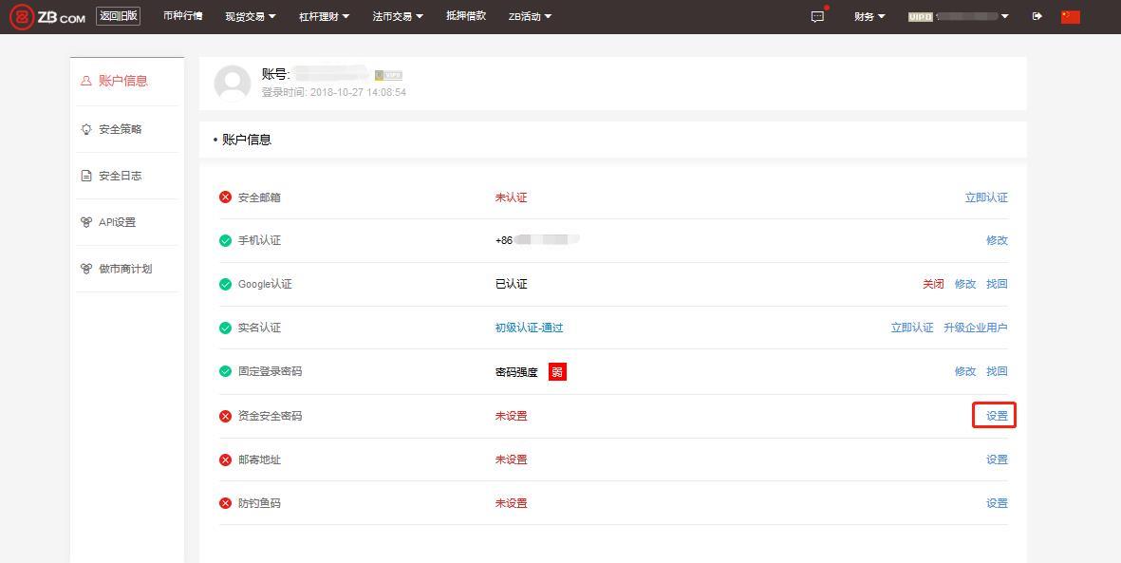Click the VIP badge beside account name
This screenshot has width=1121, height=563.
pyautogui.click(x=388, y=75)
